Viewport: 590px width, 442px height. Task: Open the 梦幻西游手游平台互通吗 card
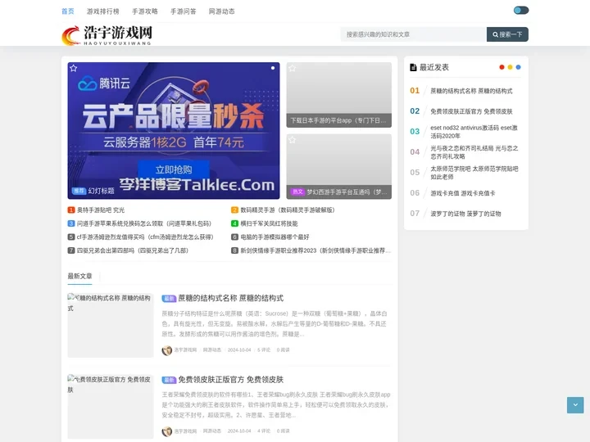point(338,166)
